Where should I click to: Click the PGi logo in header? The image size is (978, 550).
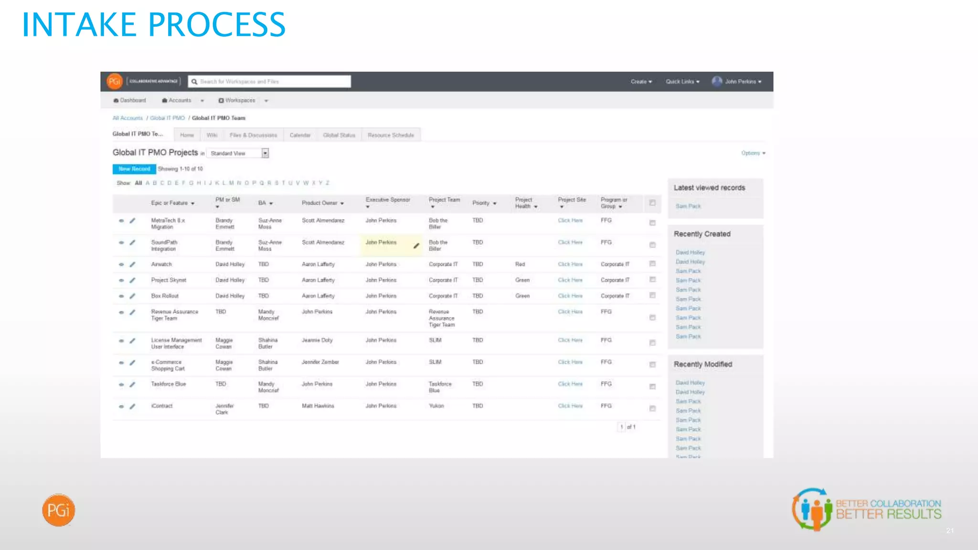(115, 81)
